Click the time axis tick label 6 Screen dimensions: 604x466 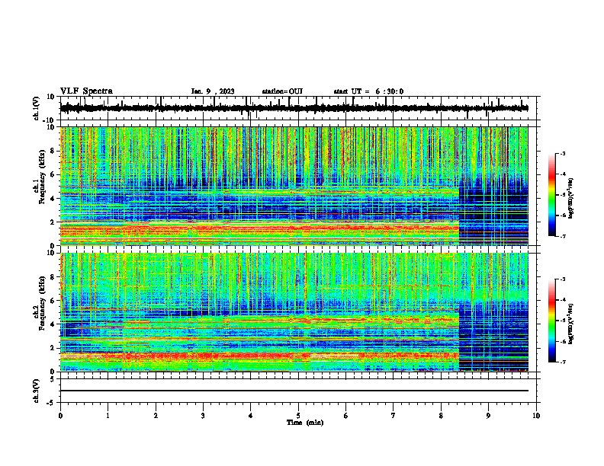point(346,416)
